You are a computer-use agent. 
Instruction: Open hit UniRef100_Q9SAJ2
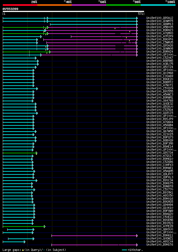tap(160, 18)
